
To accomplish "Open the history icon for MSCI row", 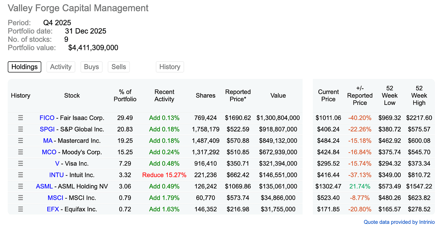I will click(x=20, y=198).
